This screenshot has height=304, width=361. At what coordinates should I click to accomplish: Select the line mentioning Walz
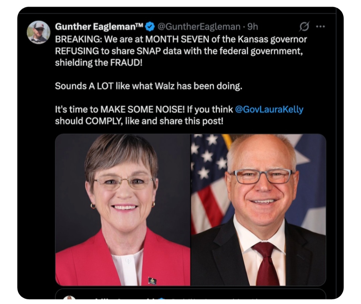[x=148, y=86]
